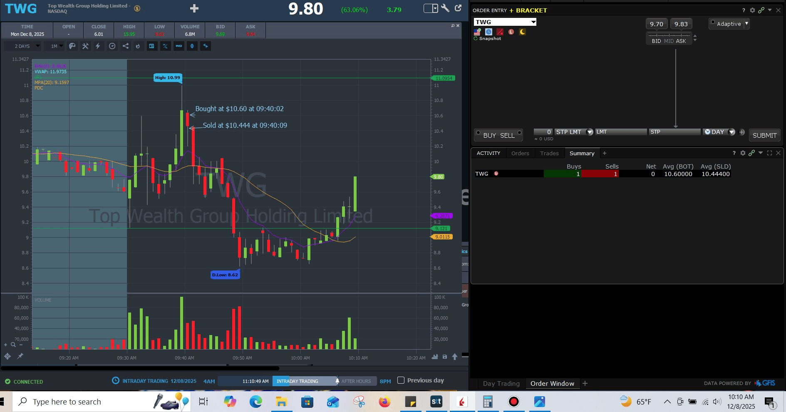Image resolution: width=786 pixels, height=412 pixels.
Task: Open Order Entry settings gear
Action: pos(752,10)
